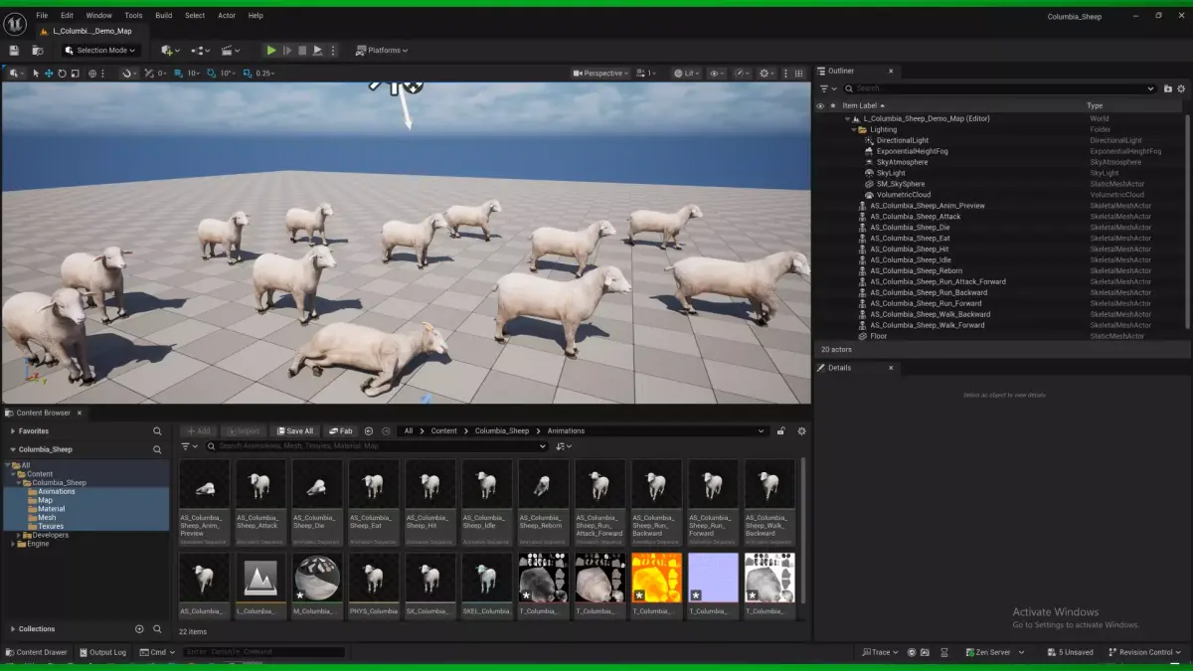Screen dimensions: 1193x671
Task: Click the Content Browser asset search field
Action: pyautogui.click(x=377, y=446)
